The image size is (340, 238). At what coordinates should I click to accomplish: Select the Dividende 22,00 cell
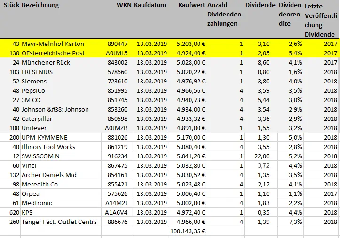261,156
